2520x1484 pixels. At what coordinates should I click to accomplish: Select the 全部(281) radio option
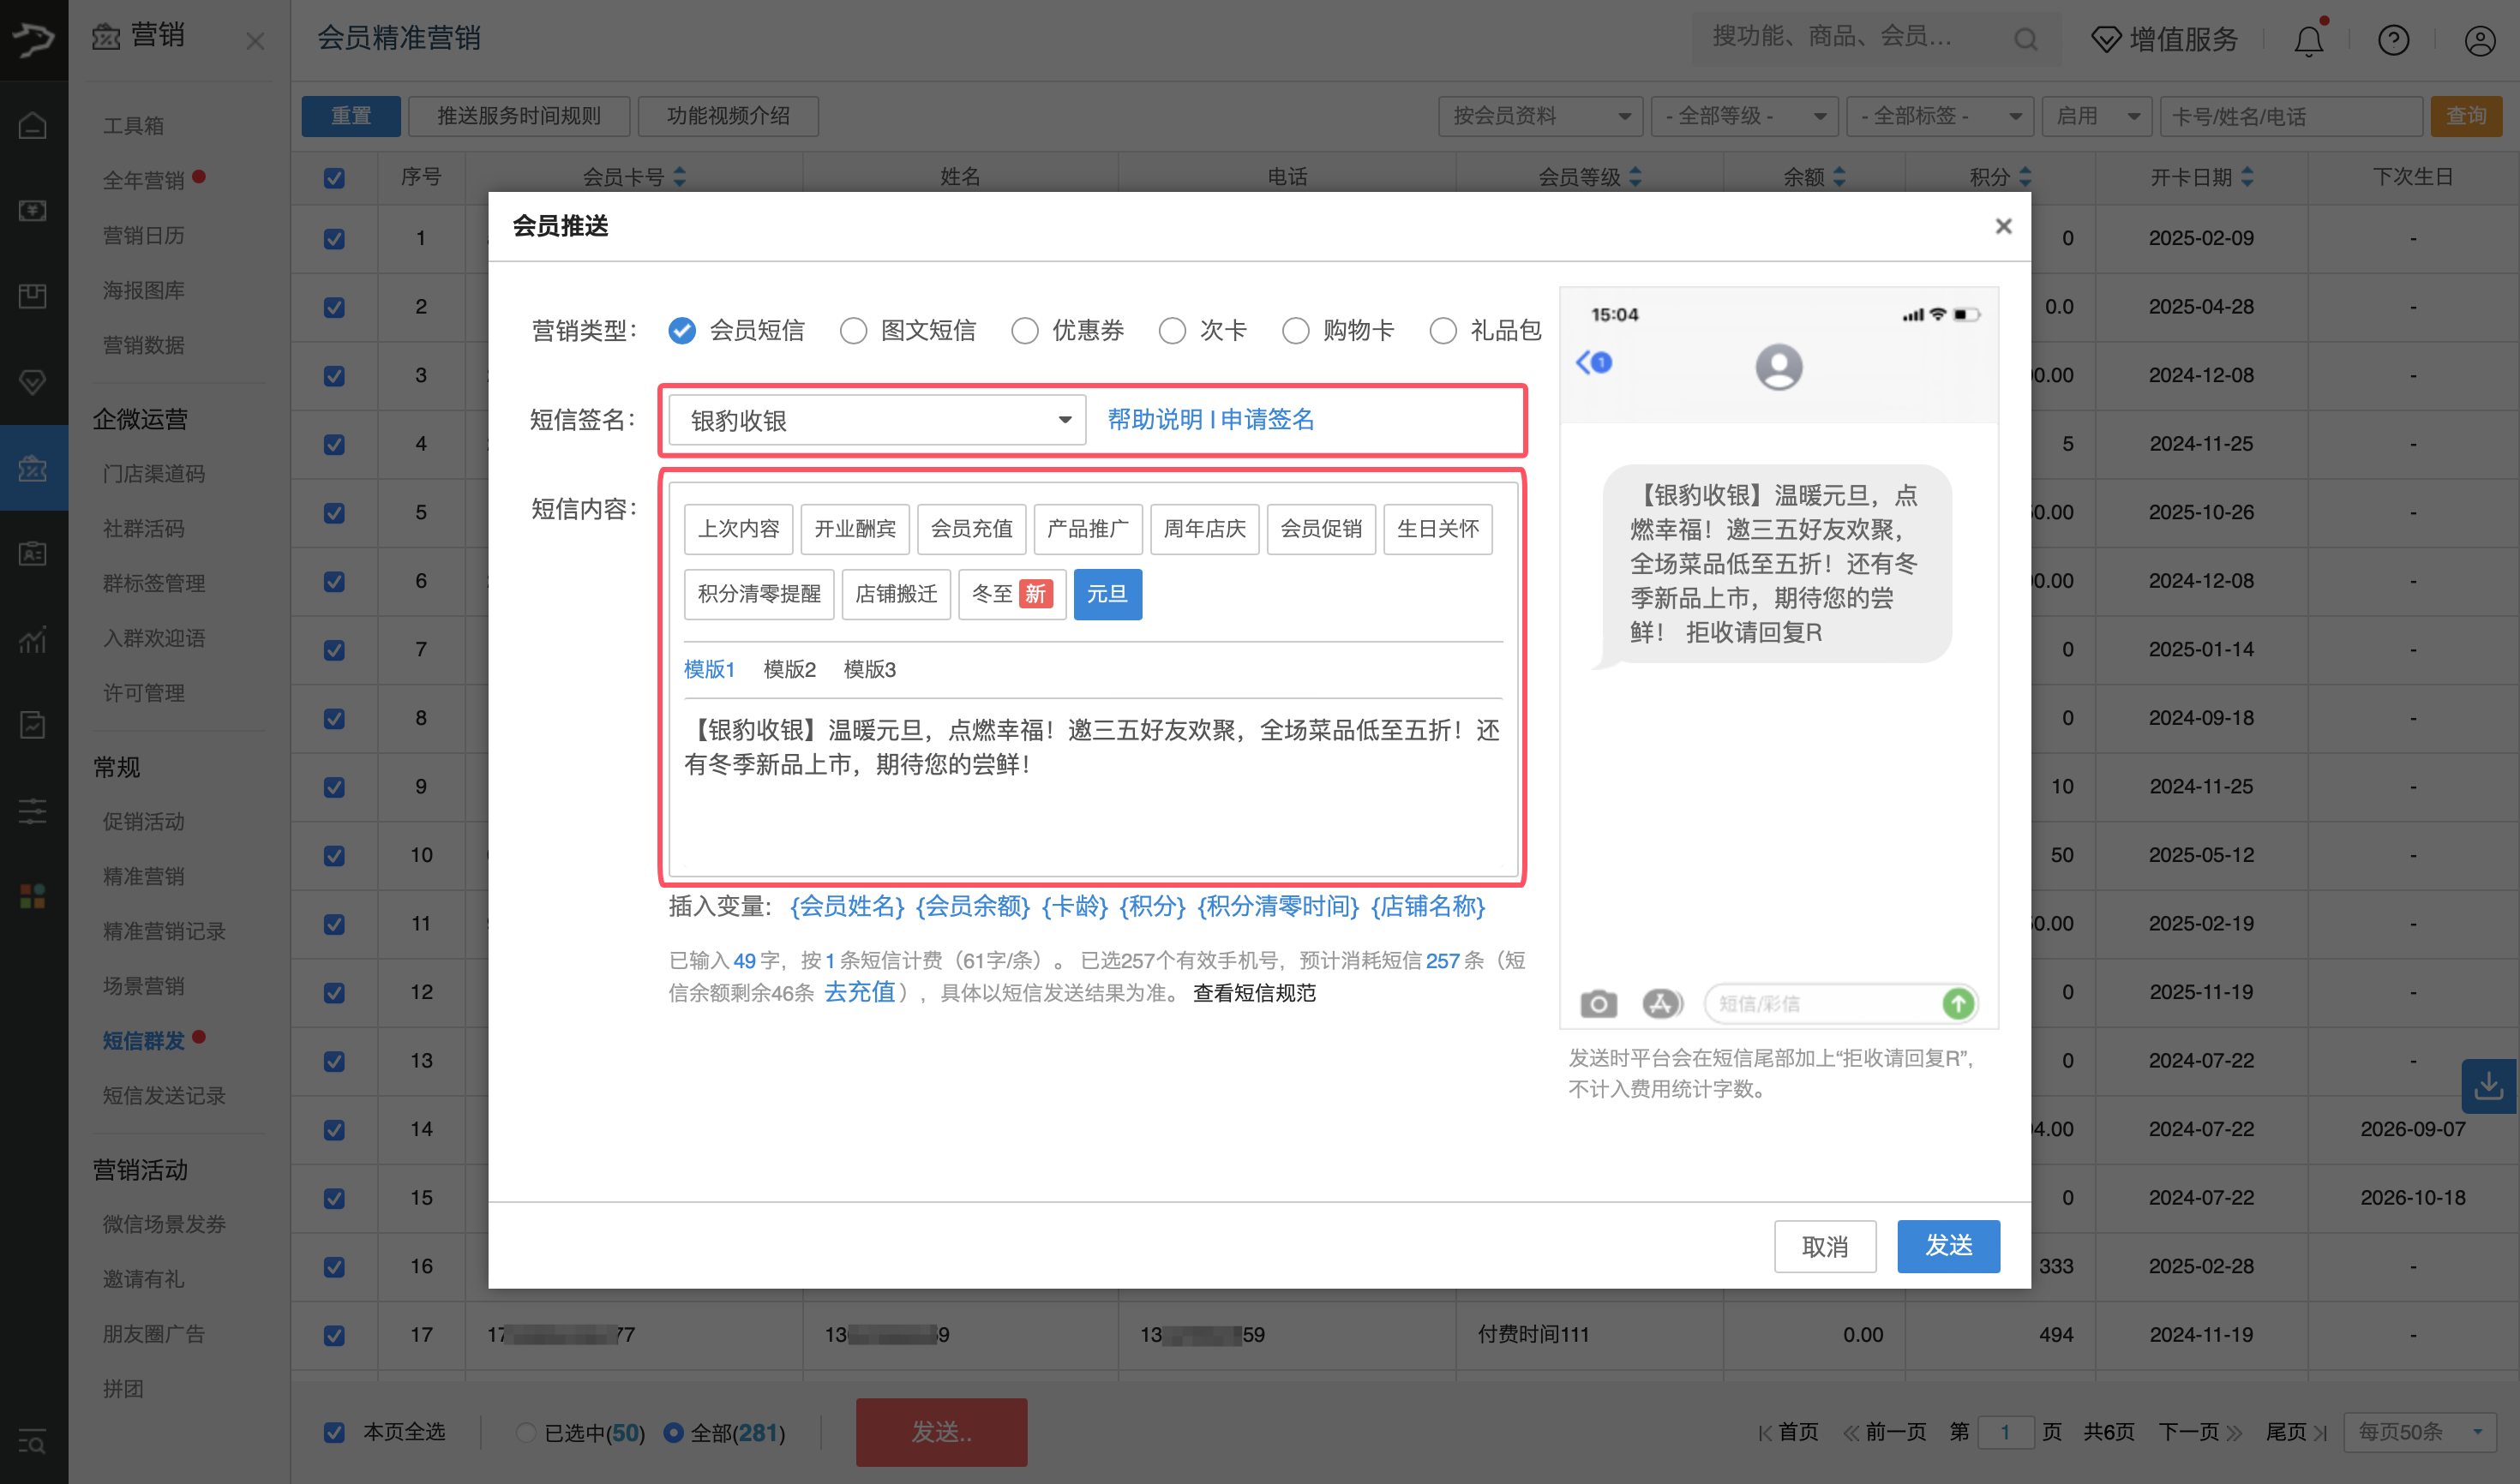tap(675, 1432)
